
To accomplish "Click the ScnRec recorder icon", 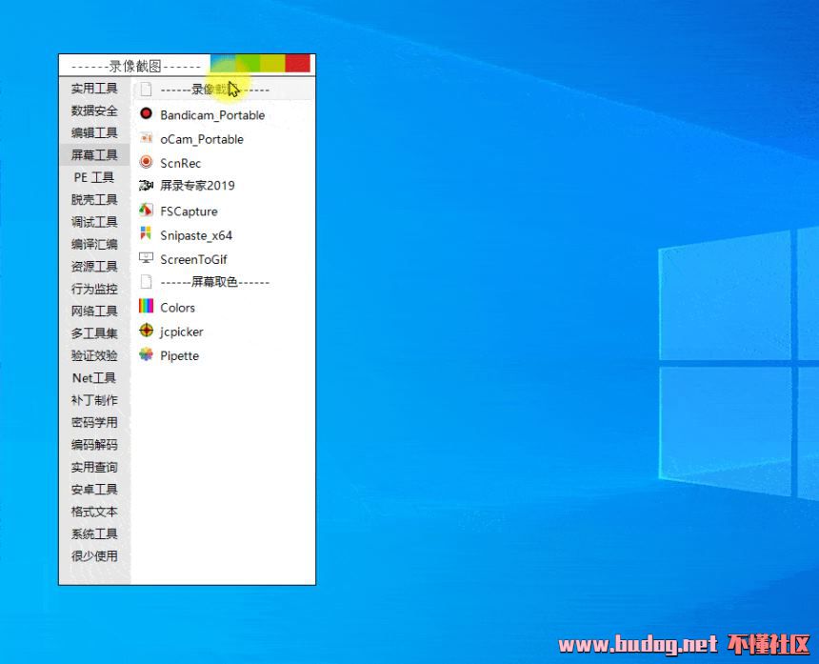I will (x=146, y=162).
